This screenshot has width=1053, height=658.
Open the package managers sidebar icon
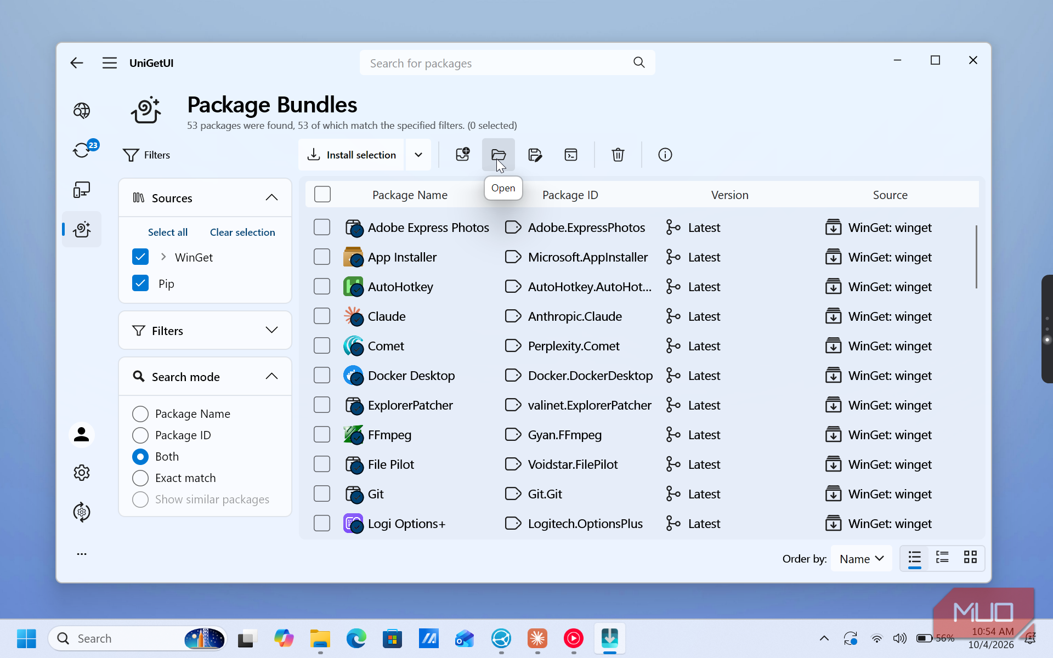coord(82,512)
